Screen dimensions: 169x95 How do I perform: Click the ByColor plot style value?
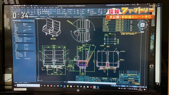point(25,37)
